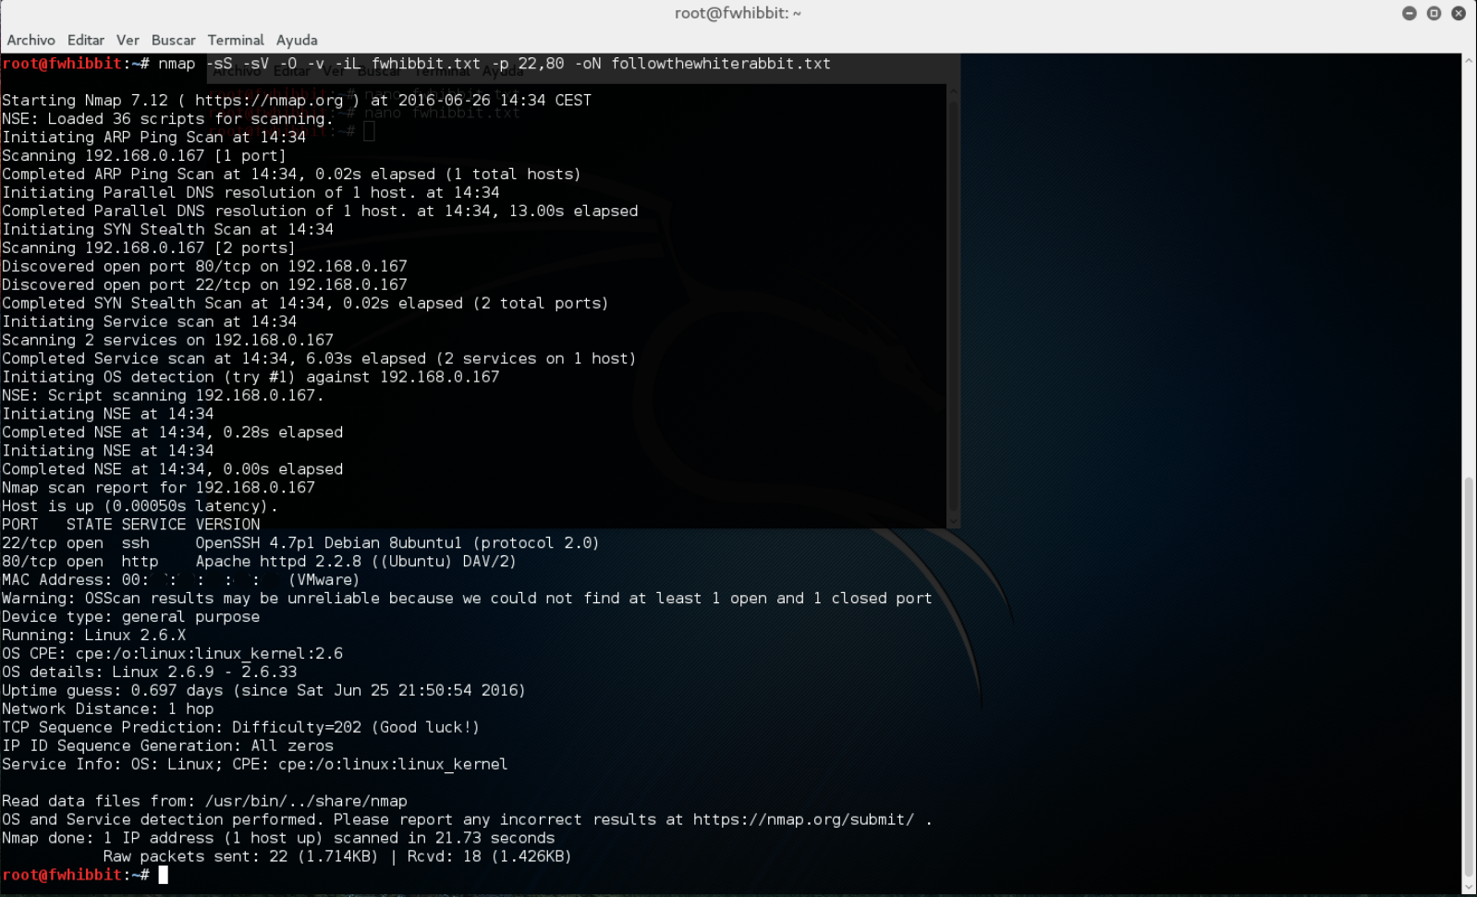The height and width of the screenshot is (897, 1477).
Task: Click 'Running: Linux 2.6.X'
Action: [x=93, y=636]
